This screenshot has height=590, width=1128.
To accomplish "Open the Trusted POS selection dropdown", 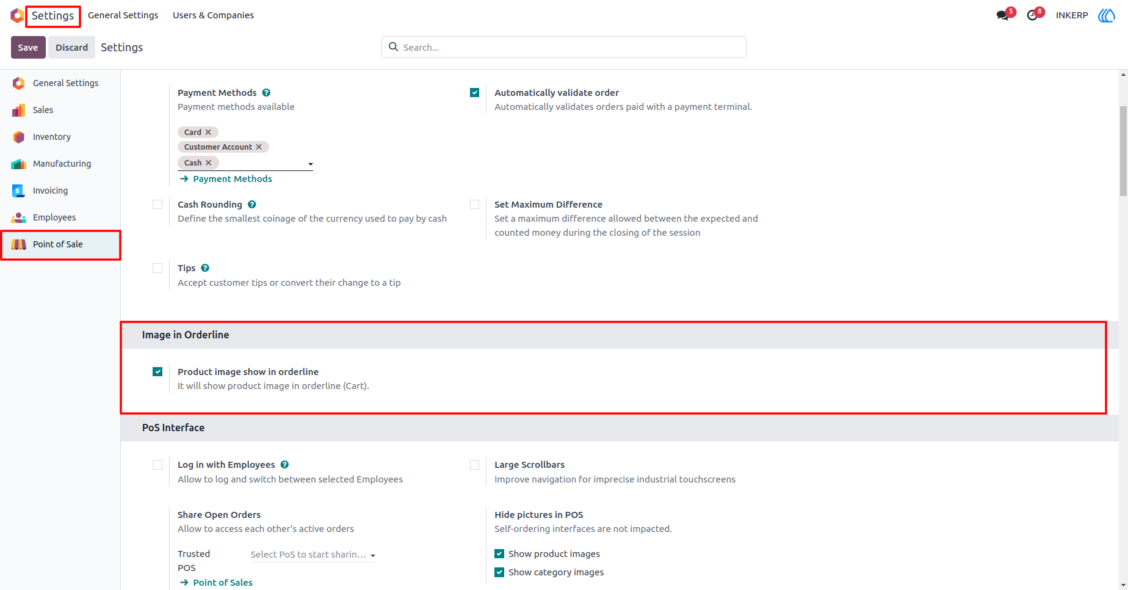I will 313,555.
